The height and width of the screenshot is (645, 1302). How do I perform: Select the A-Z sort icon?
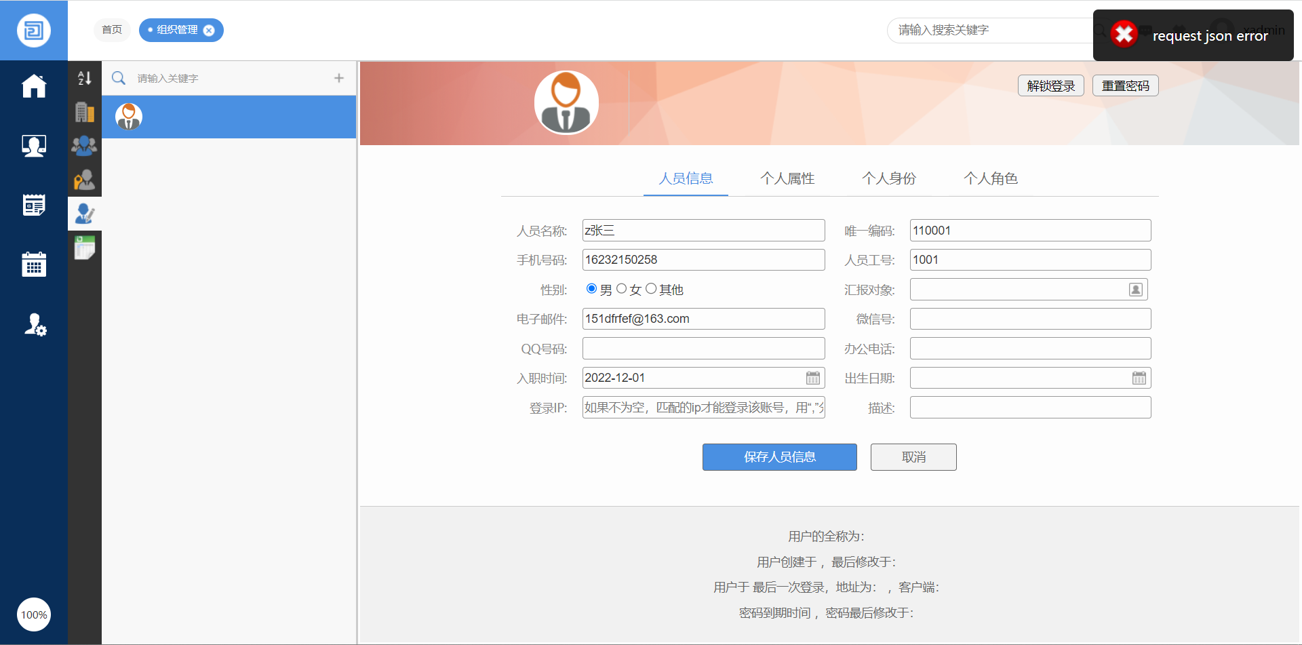pos(85,78)
